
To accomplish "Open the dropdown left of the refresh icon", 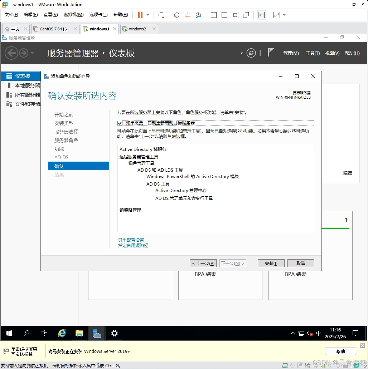I will pyautogui.click(x=242, y=53).
